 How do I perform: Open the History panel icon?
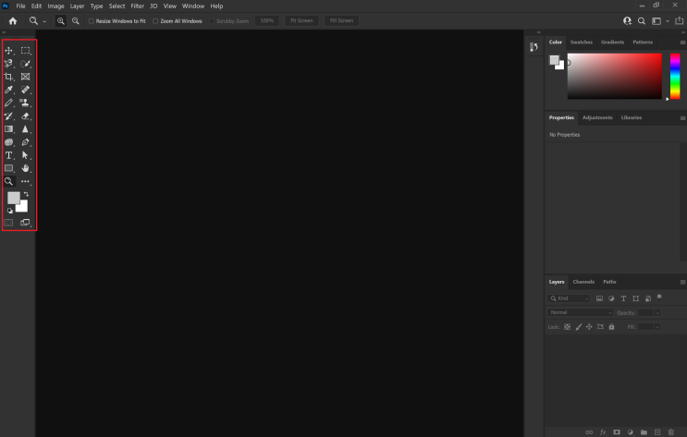point(534,47)
